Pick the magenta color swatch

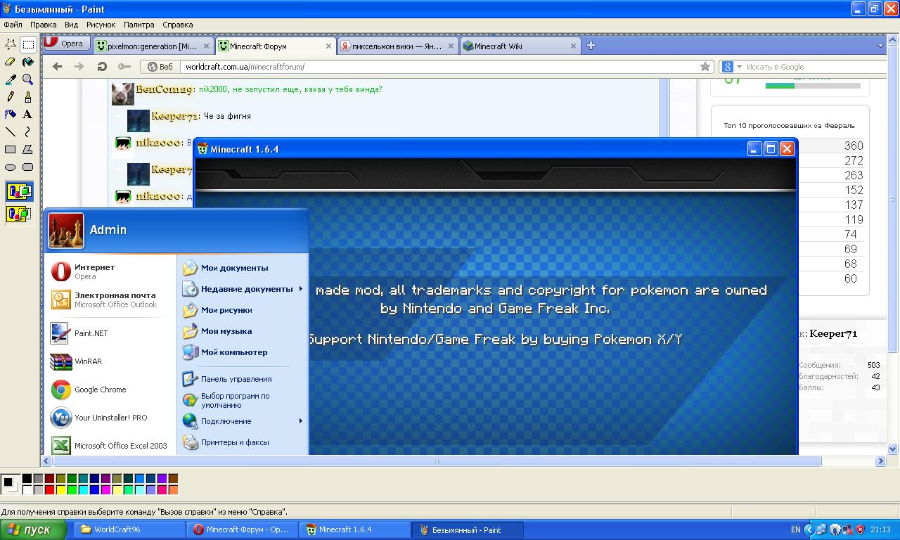[x=105, y=489]
